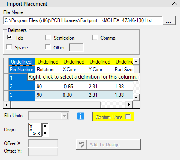Collapse the Import Placement panel chevron

pos(174,4)
